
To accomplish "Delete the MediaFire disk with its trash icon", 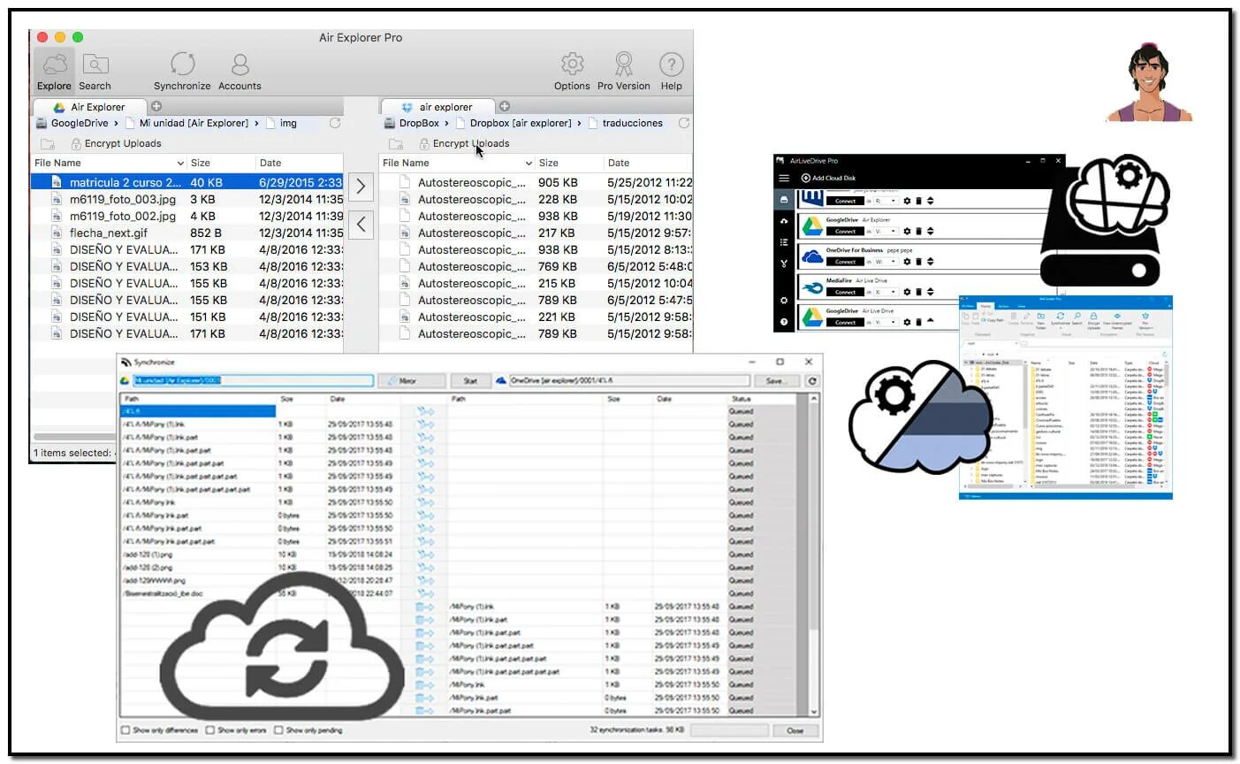I will [918, 292].
